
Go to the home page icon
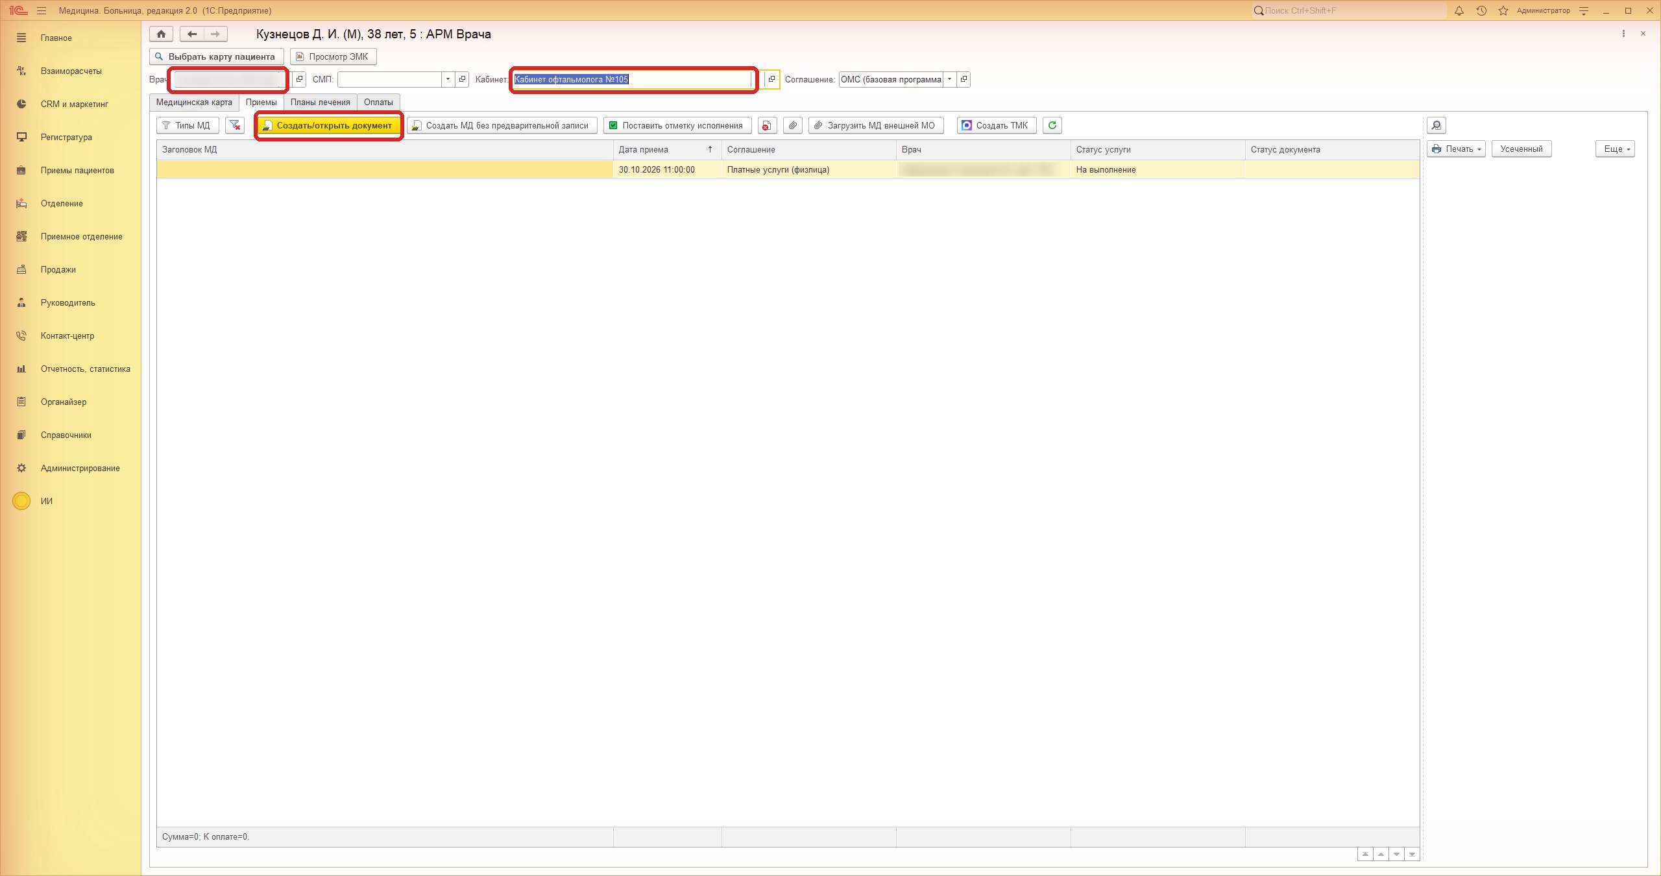click(x=162, y=34)
